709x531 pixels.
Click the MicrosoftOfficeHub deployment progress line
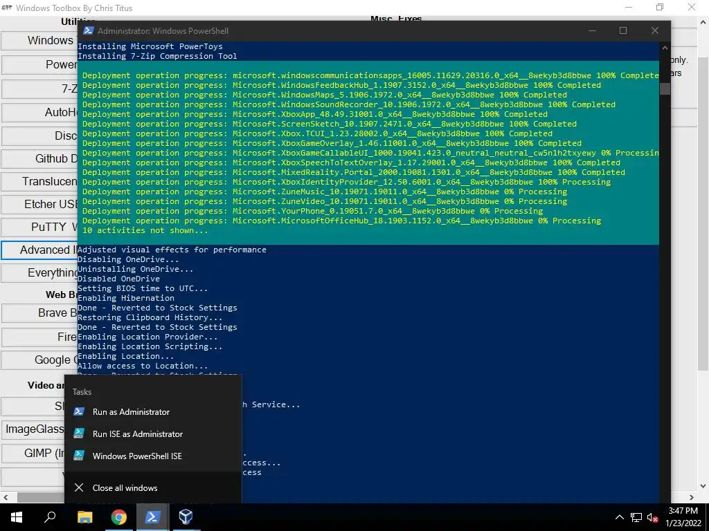click(x=342, y=221)
